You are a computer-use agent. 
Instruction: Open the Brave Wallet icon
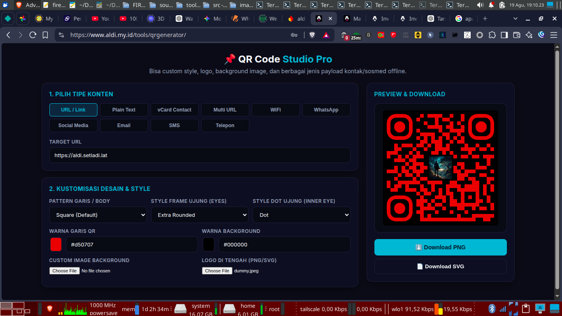517,35
